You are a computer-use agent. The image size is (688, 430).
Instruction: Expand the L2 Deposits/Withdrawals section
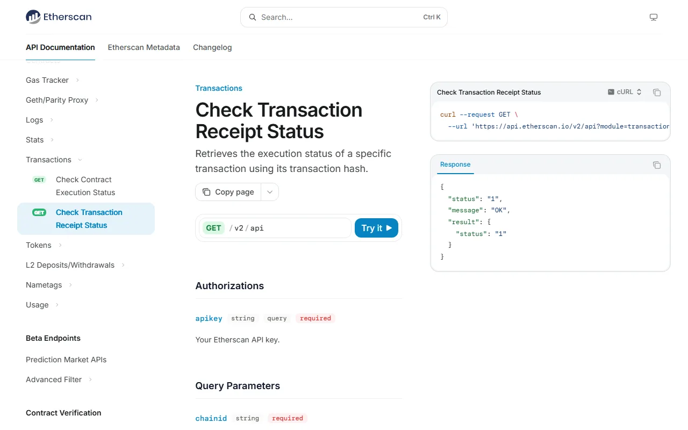[76, 265]
